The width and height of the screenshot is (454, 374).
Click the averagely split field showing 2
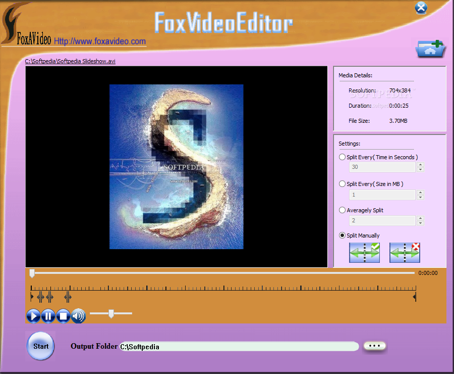point(382,220)
